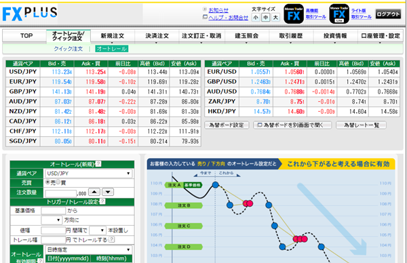Click 為替ボードを別画面で開く button
407x263 pixels.
click(x=292, y=125)
